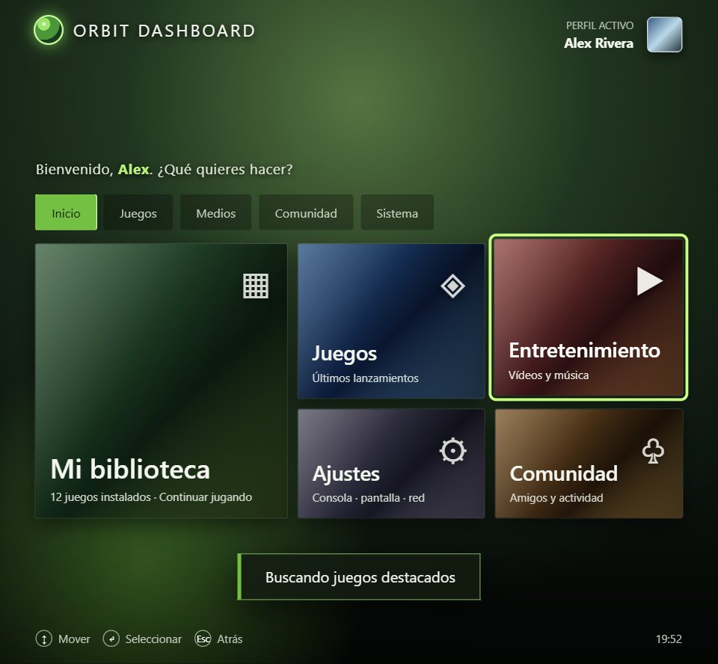Image resolution: width=718 pixels, height=664 pixels.
Task: Click the club icon on Comunidad tile
Action: pos(653,451)
